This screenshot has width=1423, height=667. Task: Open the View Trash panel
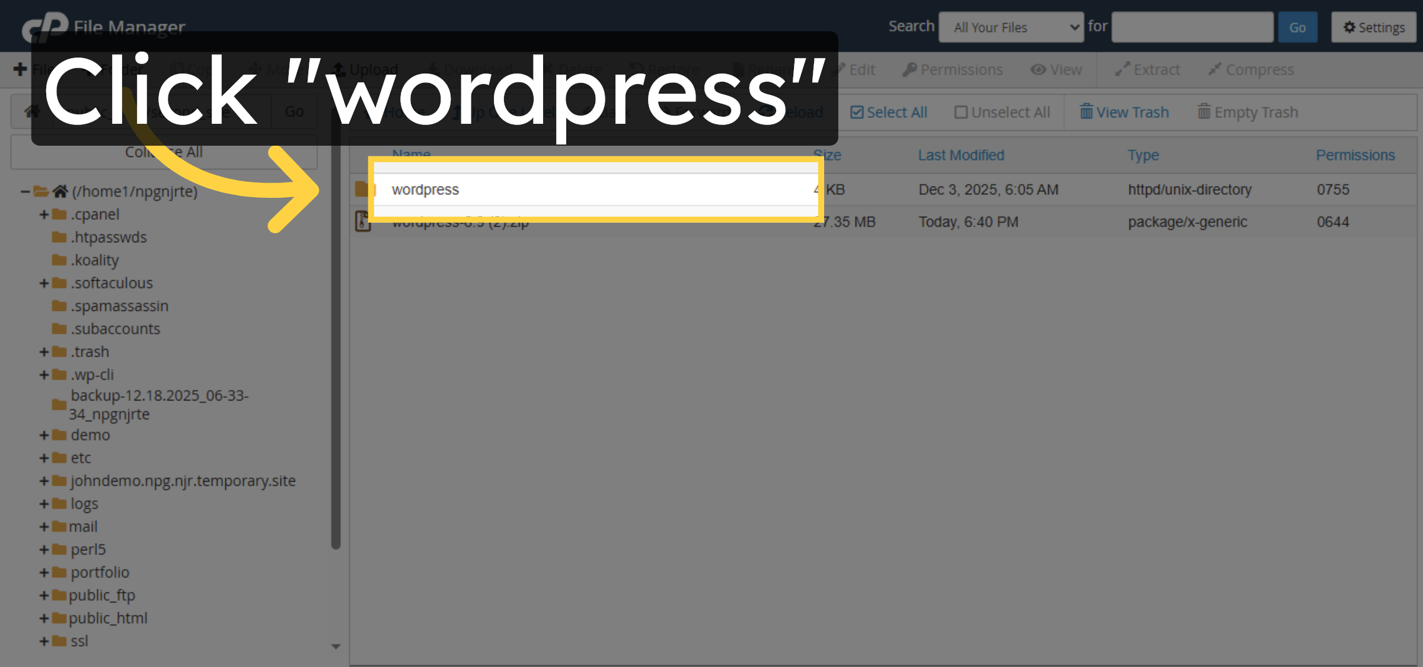1124,112
